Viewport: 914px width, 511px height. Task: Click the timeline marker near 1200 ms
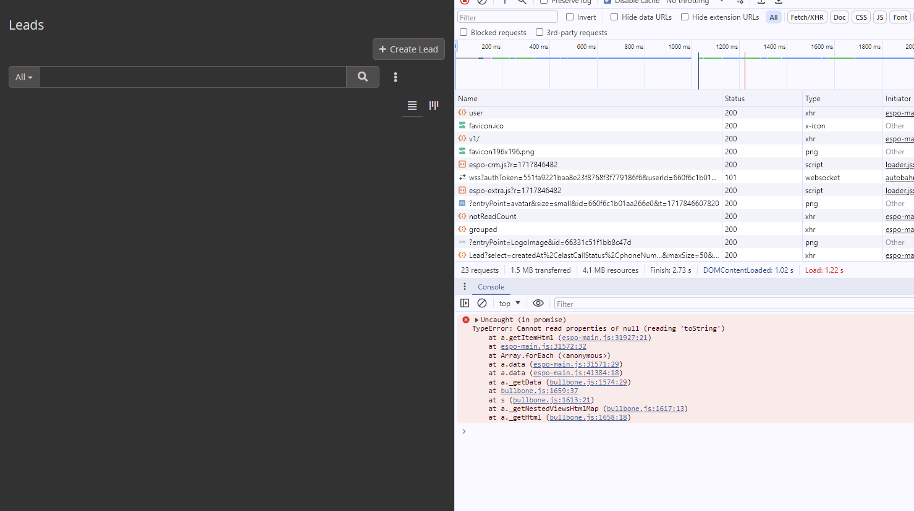pos(745,71)
